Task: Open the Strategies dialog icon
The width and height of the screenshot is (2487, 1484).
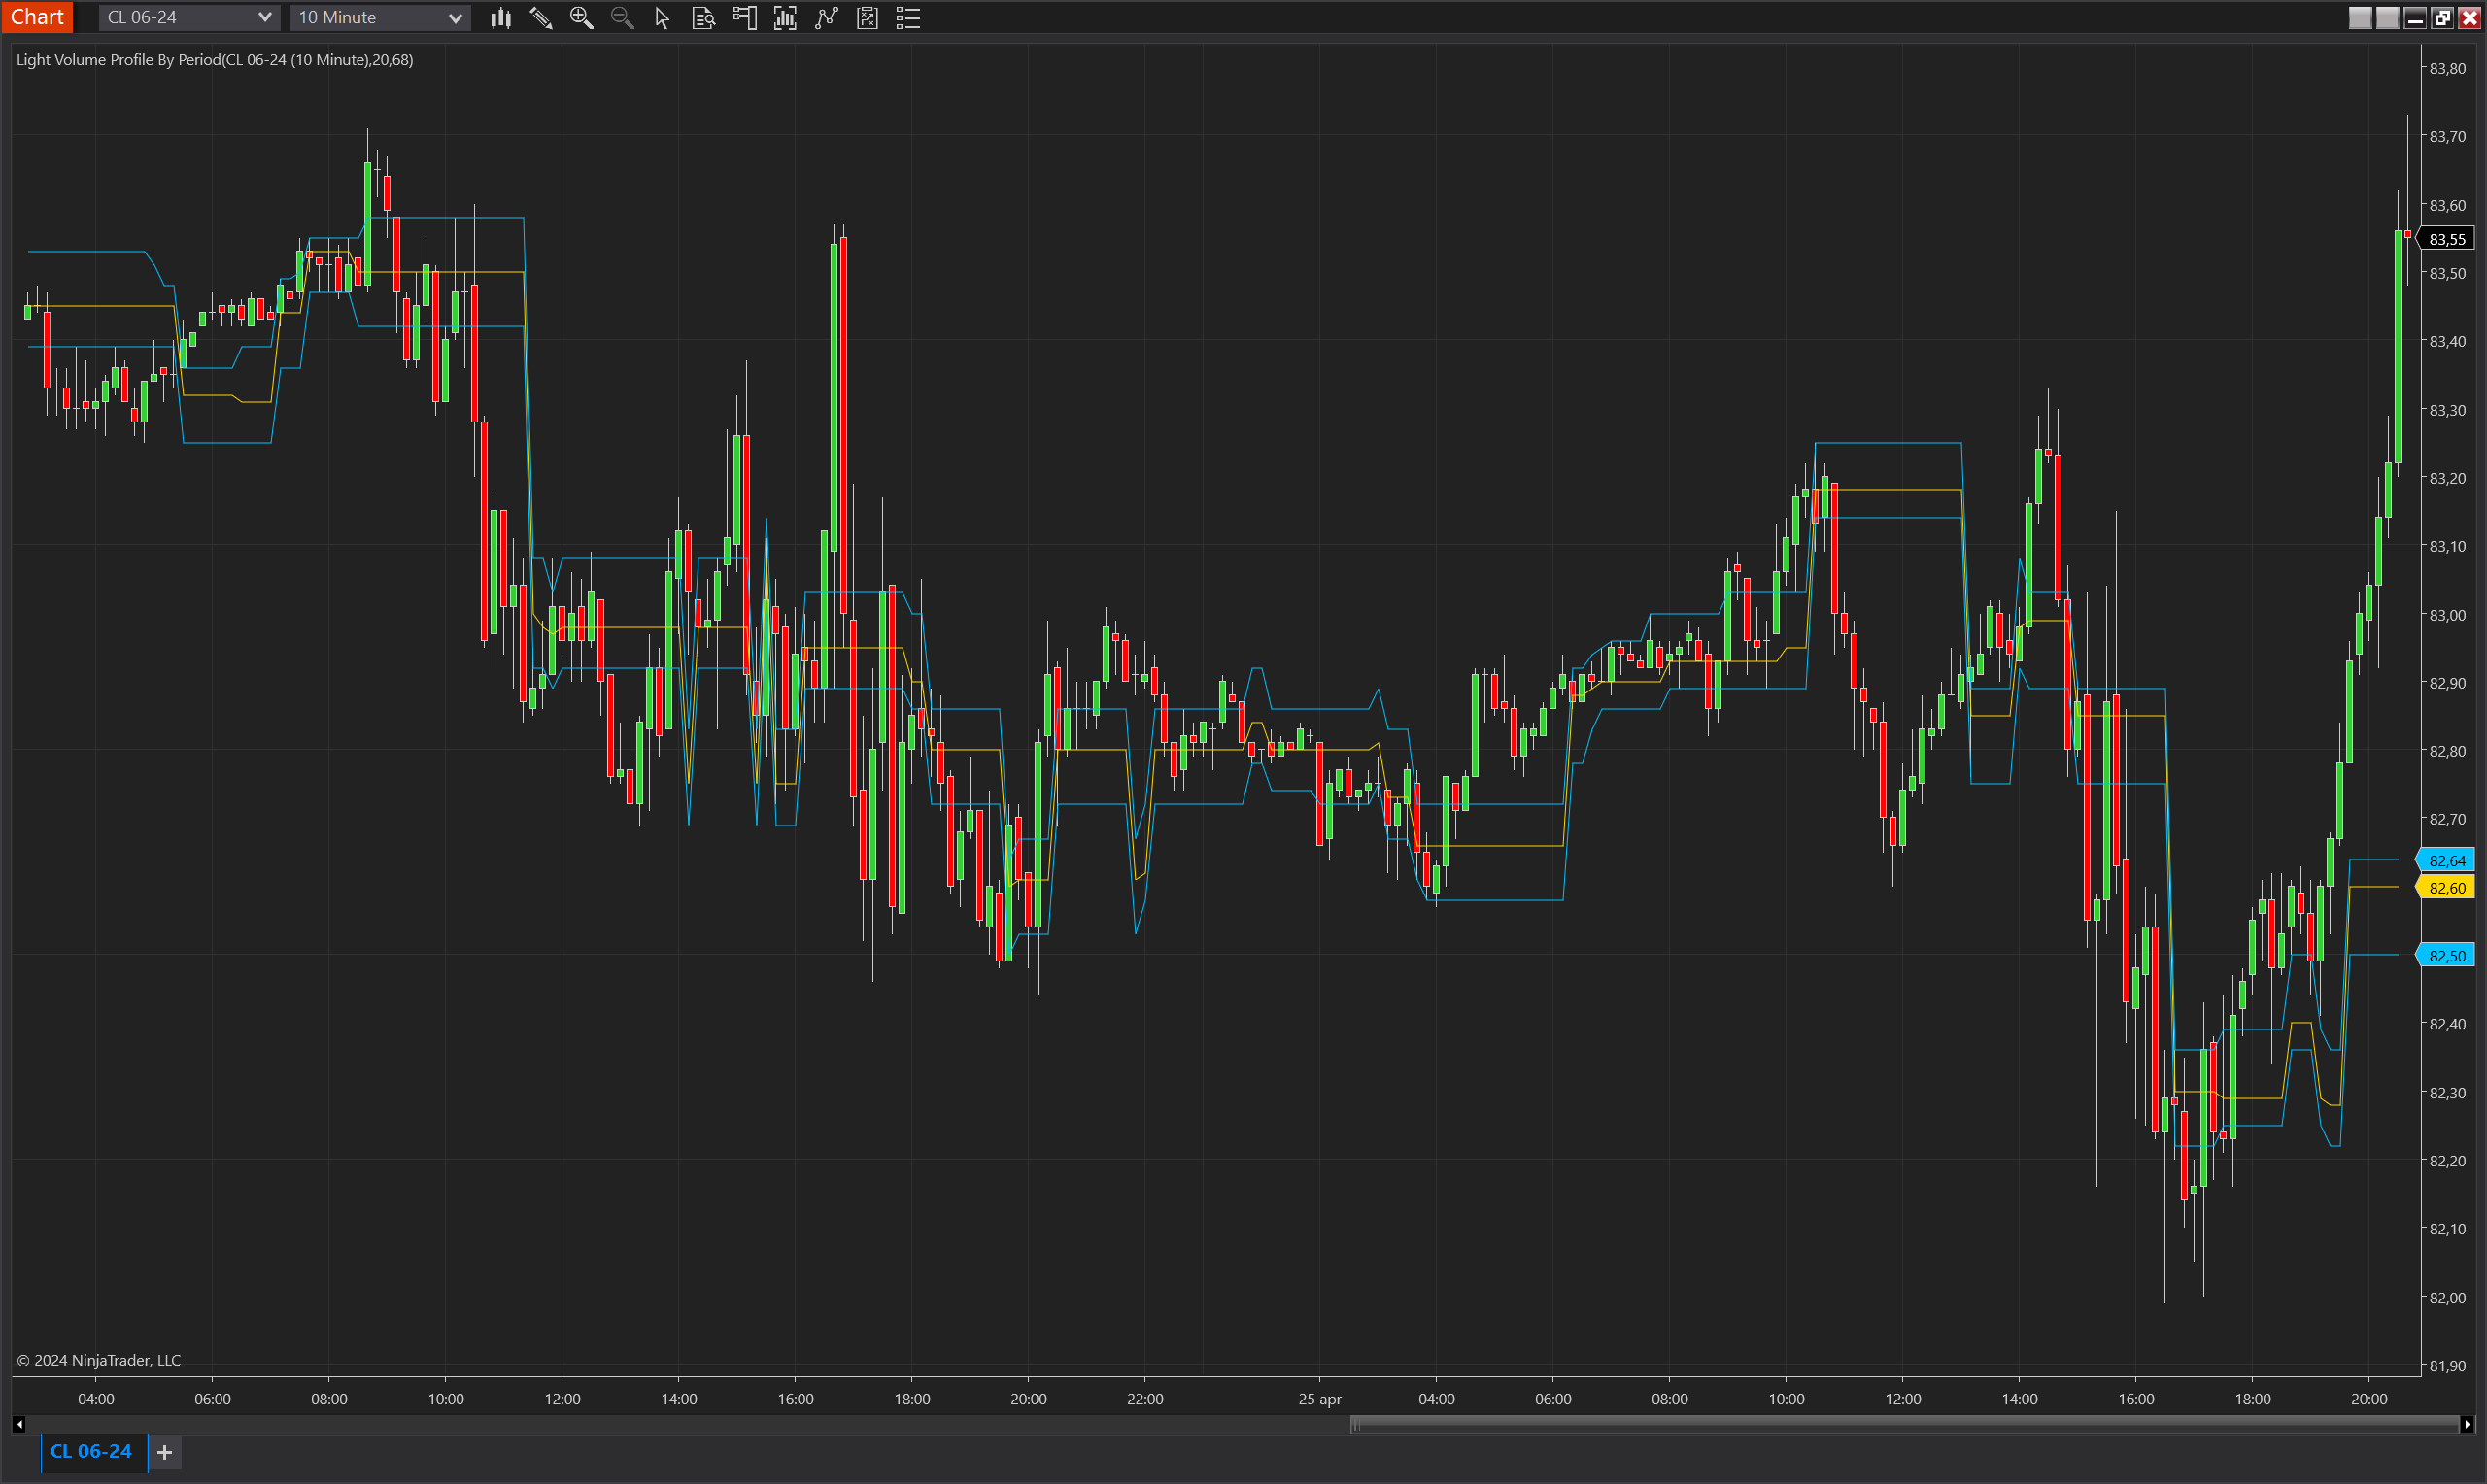Action: coord(867,18)
